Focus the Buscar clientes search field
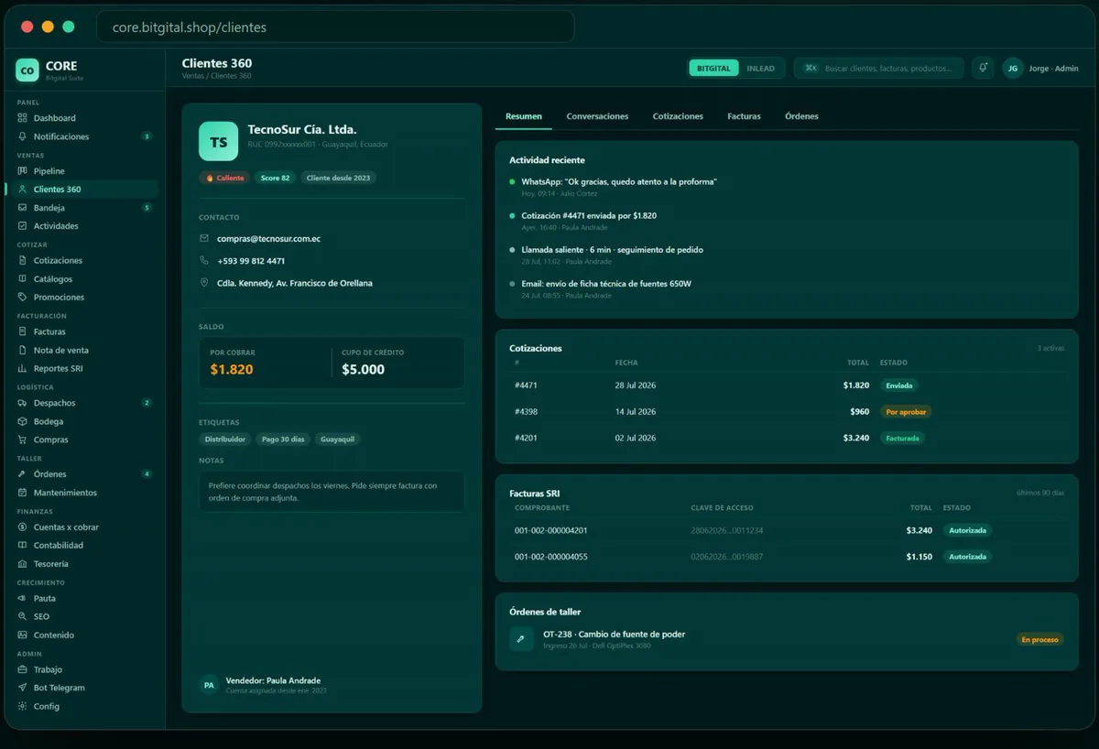This screenshot has width=1099, height=749. [x=878, y=68]
